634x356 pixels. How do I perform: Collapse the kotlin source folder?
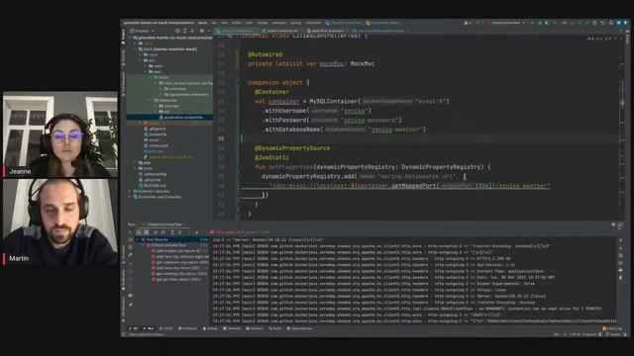(151, 77)
